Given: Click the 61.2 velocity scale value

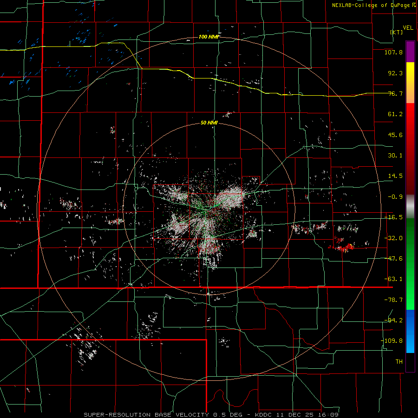Looking at the screenshot, I should click(x=395, y=114).
